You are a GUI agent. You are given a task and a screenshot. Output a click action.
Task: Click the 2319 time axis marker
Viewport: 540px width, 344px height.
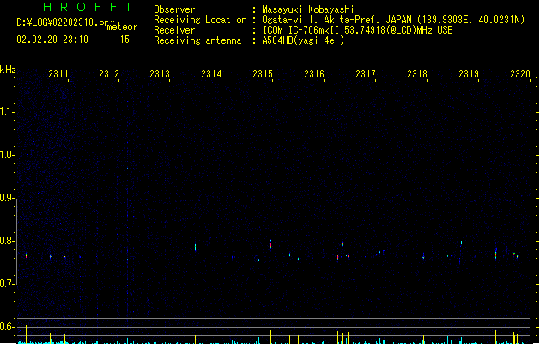tap(469, 74)
